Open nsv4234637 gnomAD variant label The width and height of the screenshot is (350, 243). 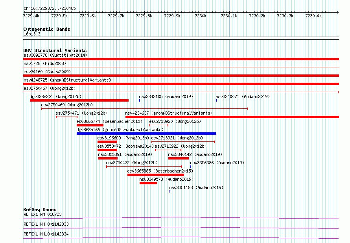[169, 113]
